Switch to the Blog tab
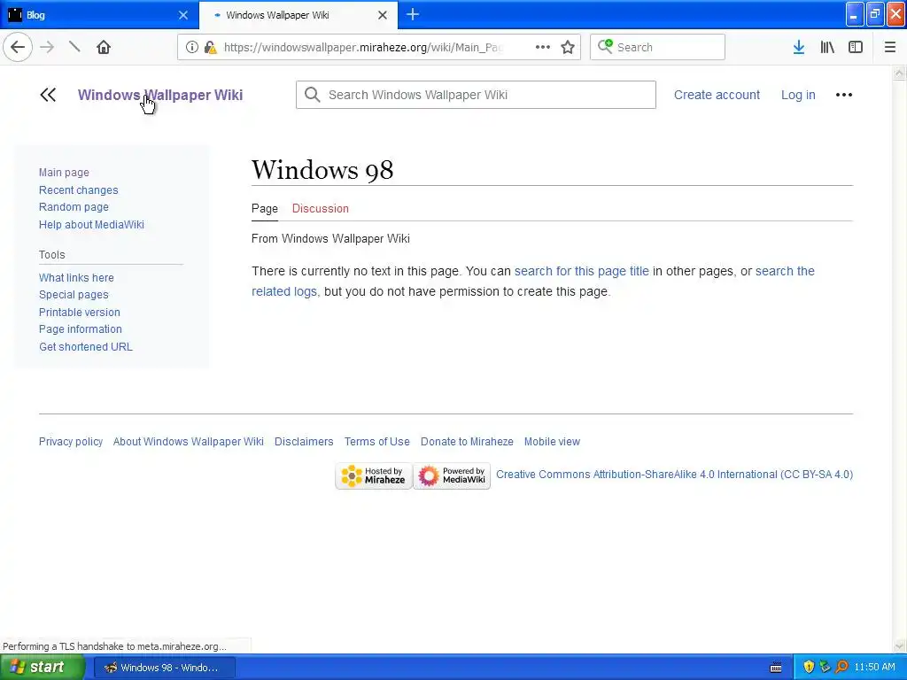This screenshot has height=680, width=907. click(x=98, y=15)
